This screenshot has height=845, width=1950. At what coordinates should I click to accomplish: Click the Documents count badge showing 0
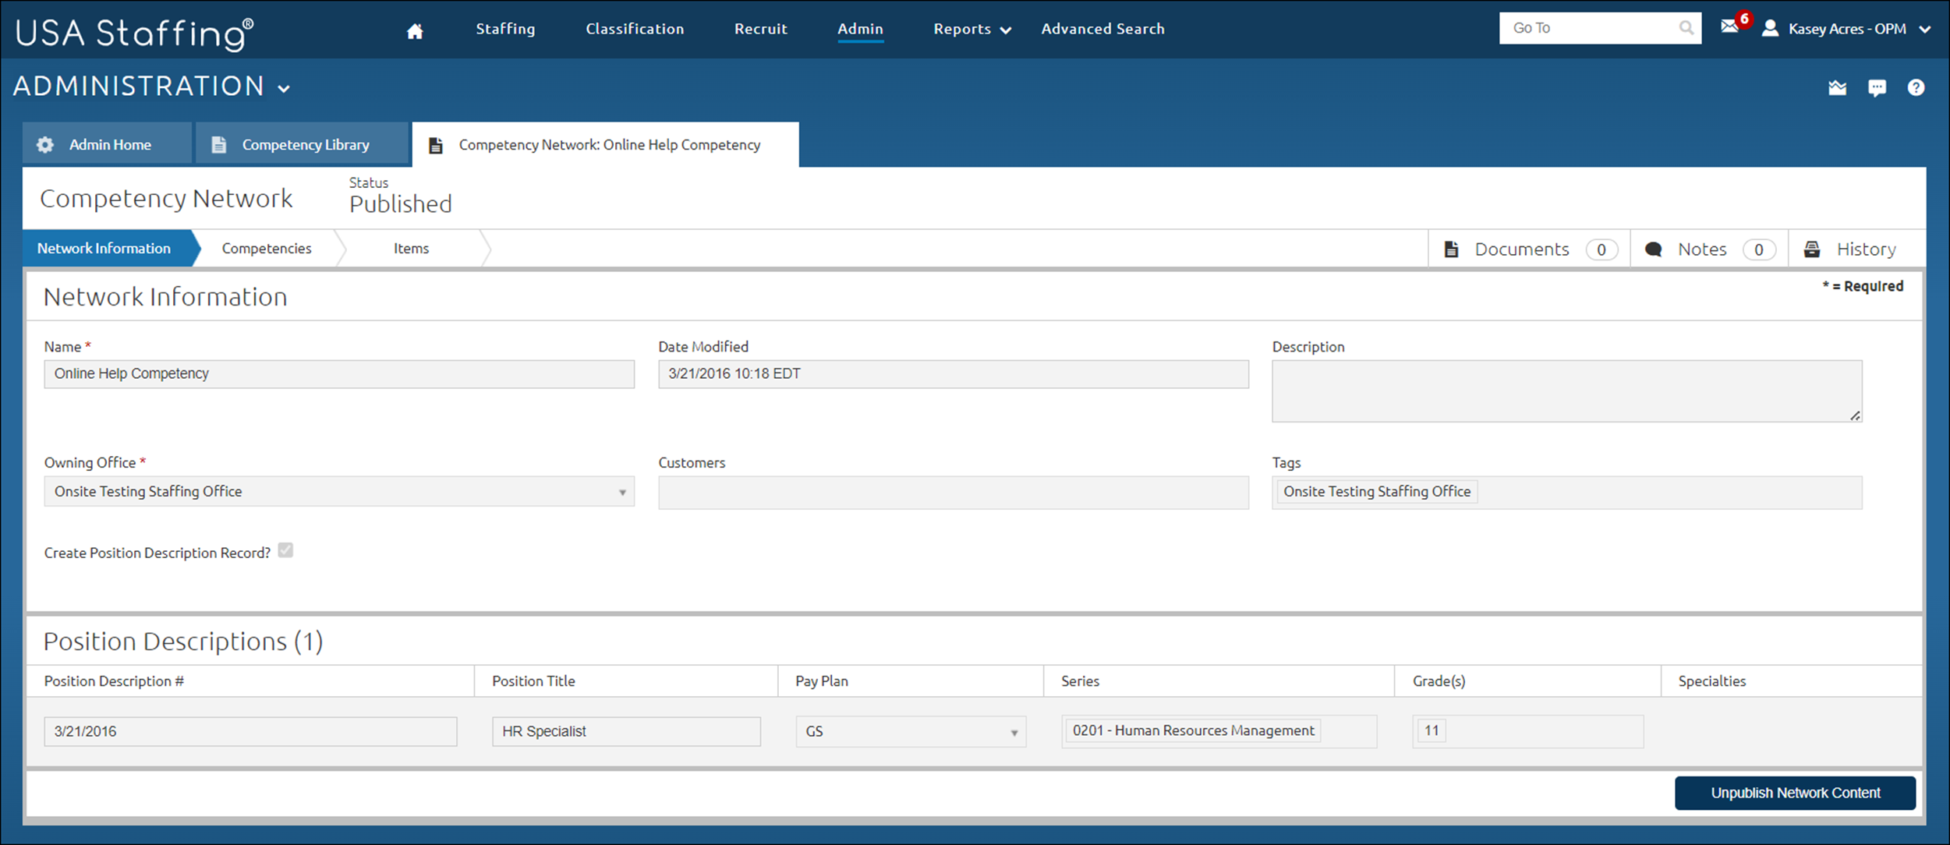coord(1601,249)
